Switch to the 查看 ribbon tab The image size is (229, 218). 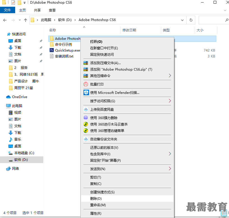pos(52,10)
